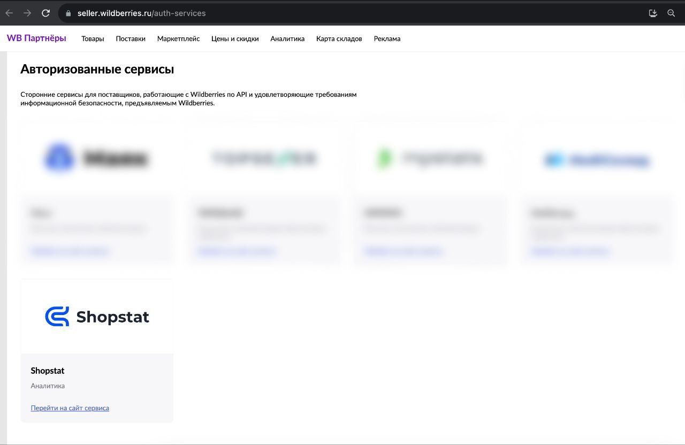Click the Аналитика label under Shopstat
This screenshot has width=685, height=445.
coord(48,386)
